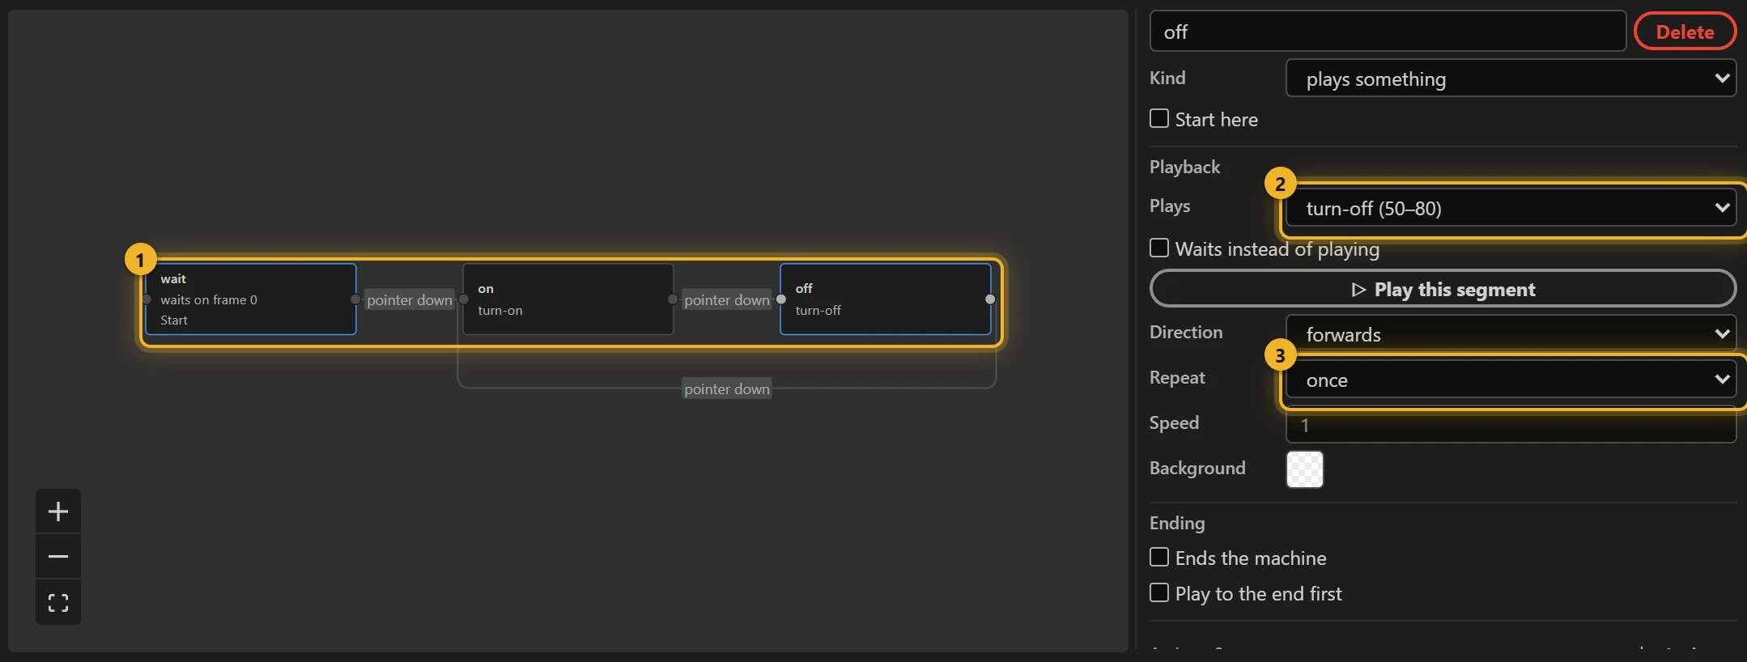Zoom in on the state graph canvas
This screenshot has height=662, width=1747.
(58, 511)
